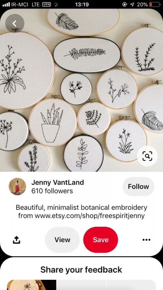Viewport: 163px width, 290px height.
Task: Tap the 610 followers text
Action: [x=52, y=191]
